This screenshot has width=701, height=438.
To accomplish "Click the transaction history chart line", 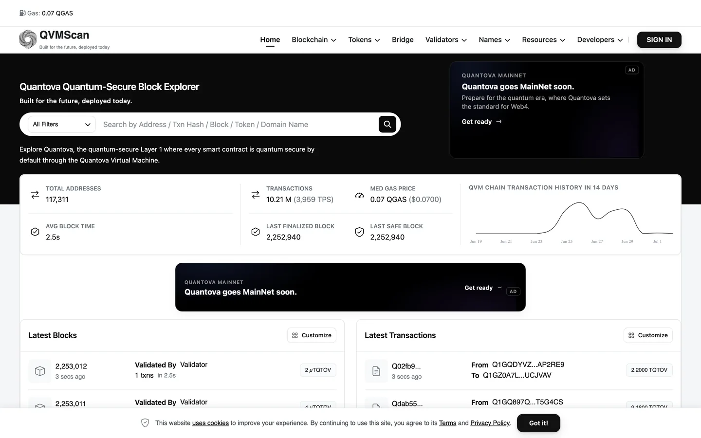I will [x=574, y=219].
